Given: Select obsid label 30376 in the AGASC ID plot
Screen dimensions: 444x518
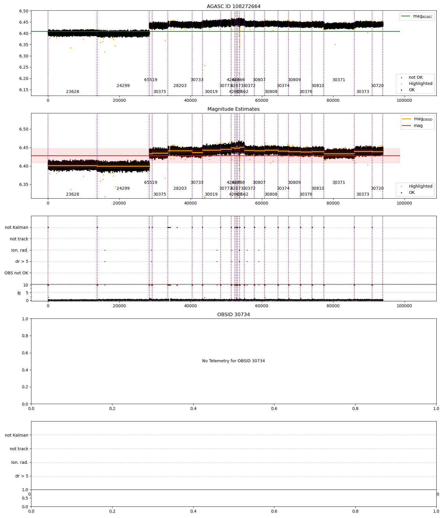Looking at the screenshot, I should (306, 92).
